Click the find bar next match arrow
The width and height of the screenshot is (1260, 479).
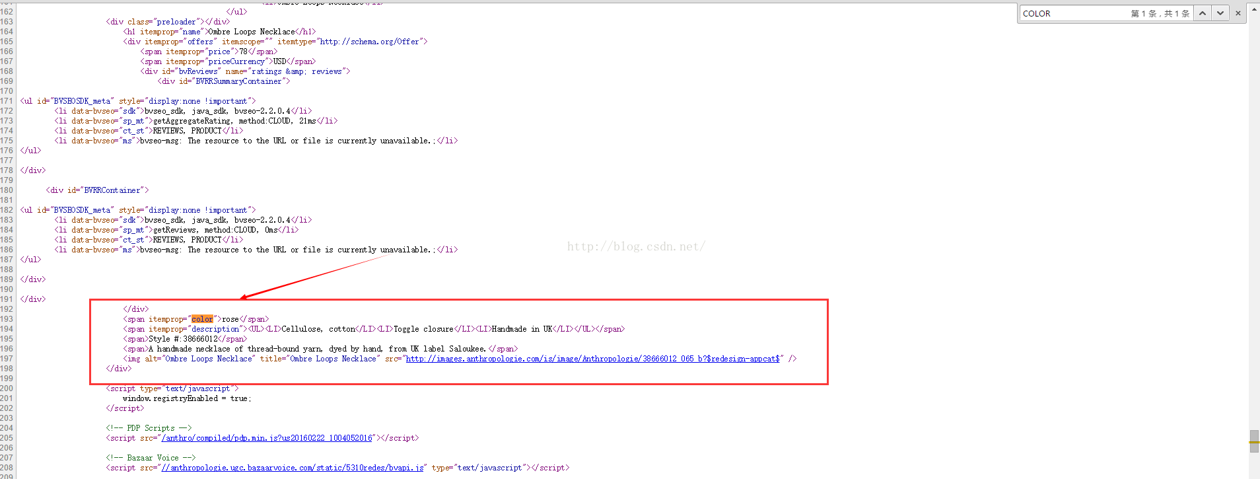(1220, 13)
